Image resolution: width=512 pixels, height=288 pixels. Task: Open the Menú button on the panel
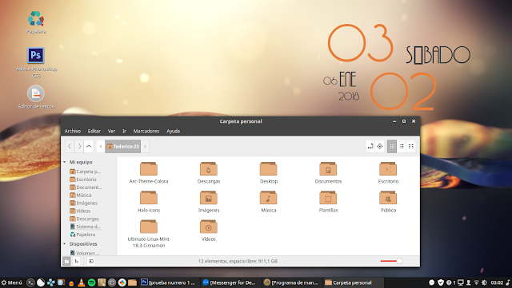[11, 282]
